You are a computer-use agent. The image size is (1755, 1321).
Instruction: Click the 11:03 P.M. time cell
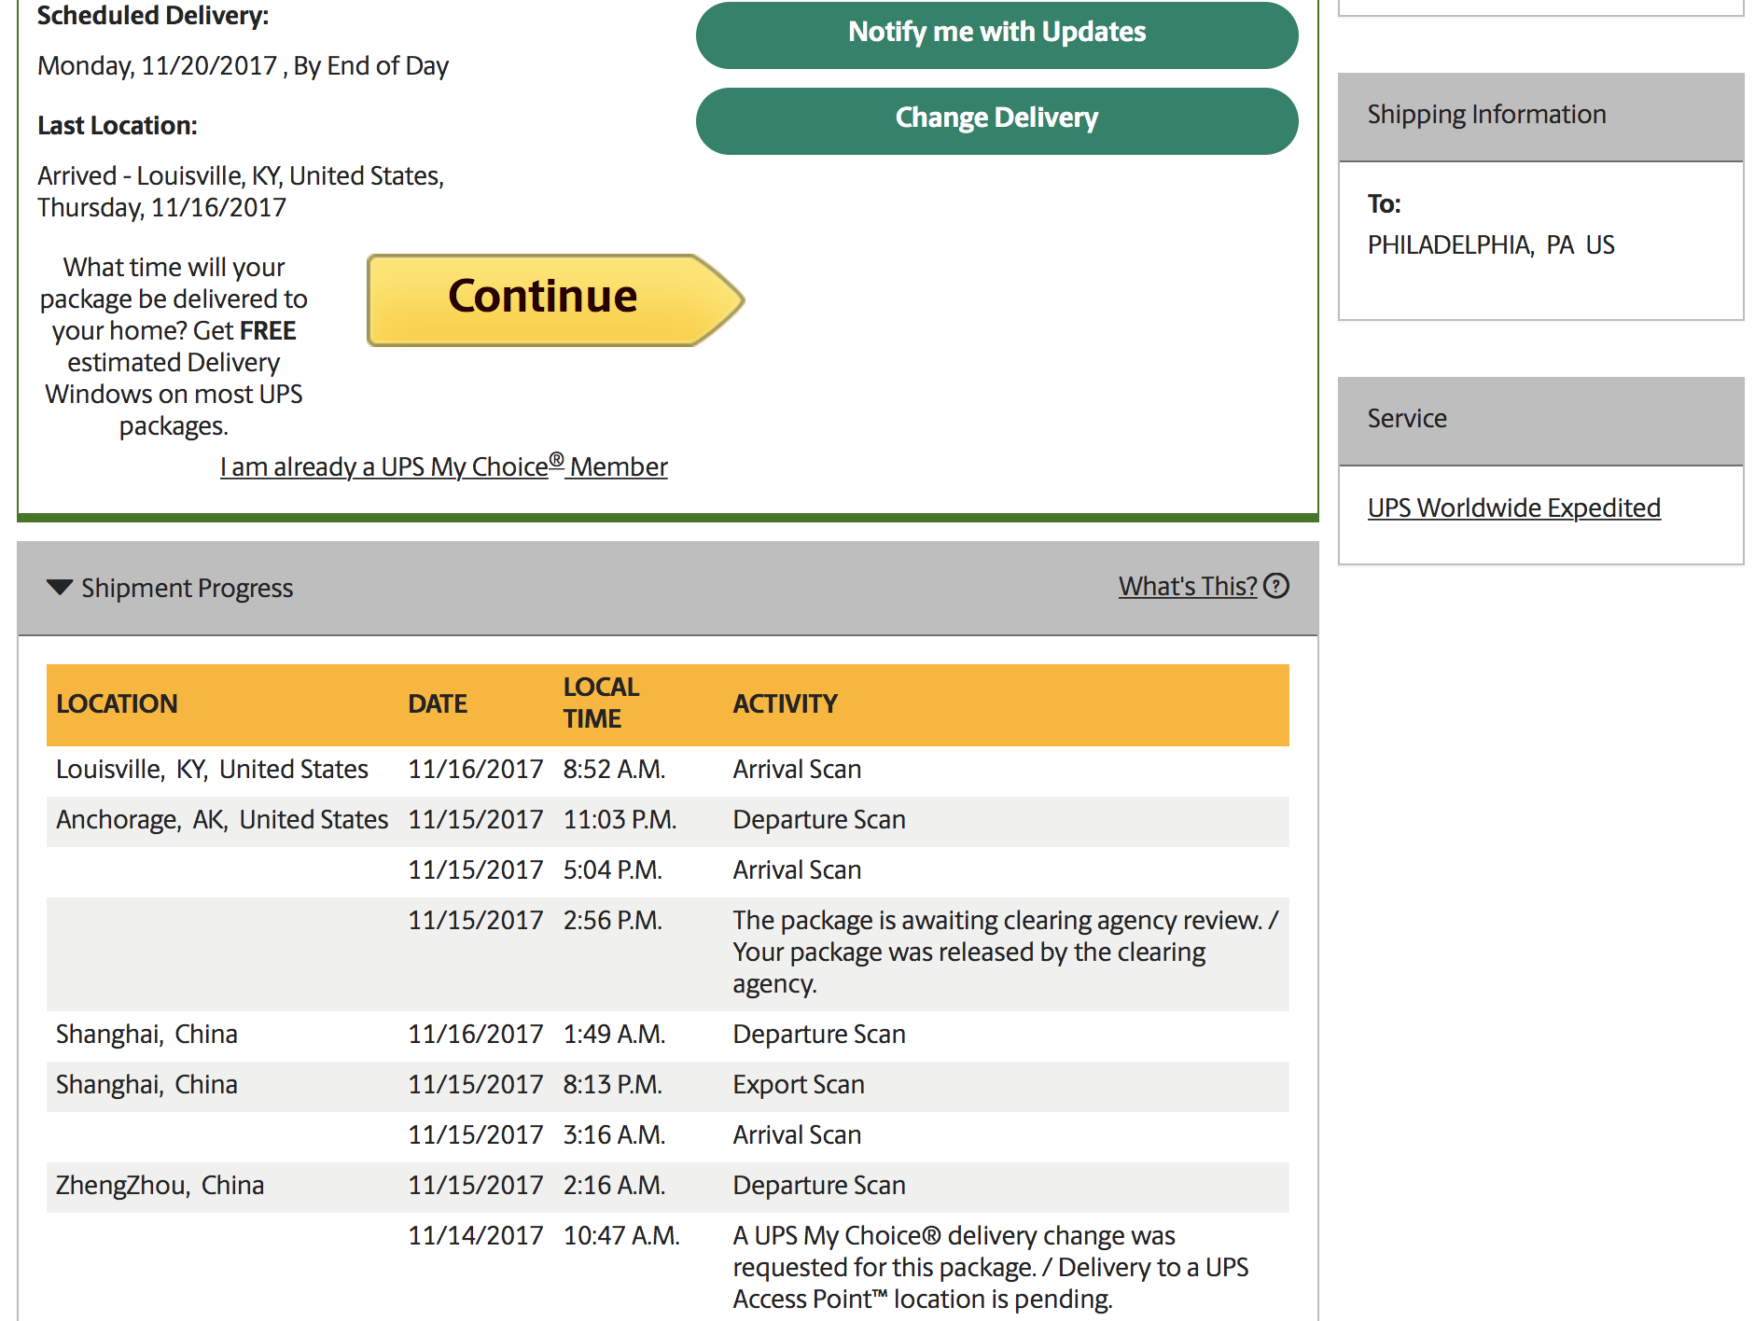click(620, 819)
